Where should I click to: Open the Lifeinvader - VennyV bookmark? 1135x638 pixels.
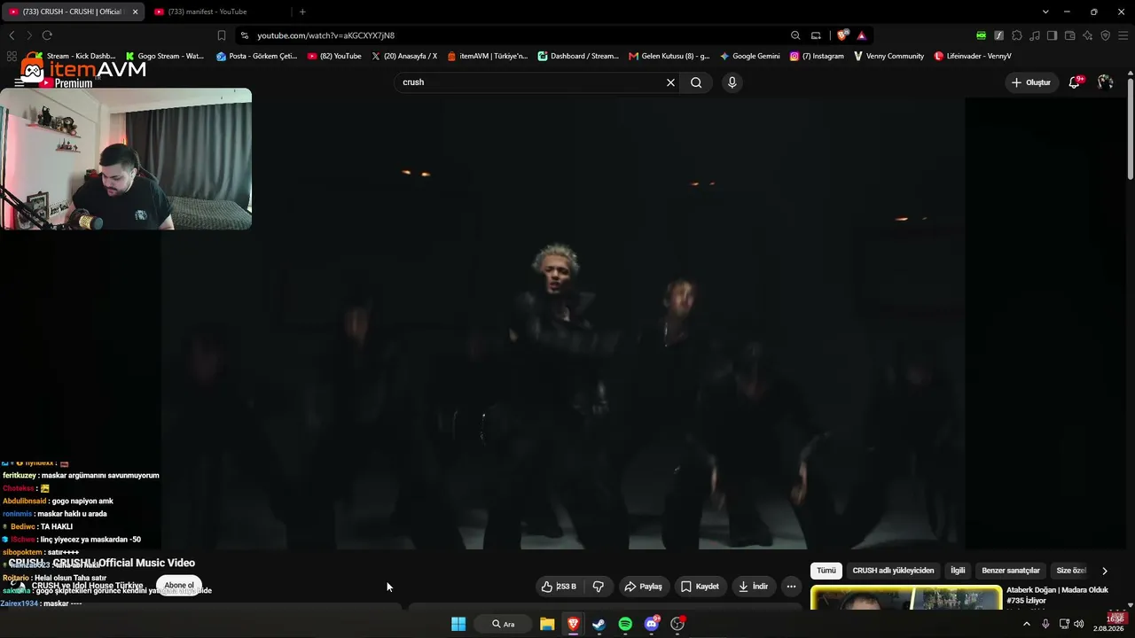click(973, 56)
